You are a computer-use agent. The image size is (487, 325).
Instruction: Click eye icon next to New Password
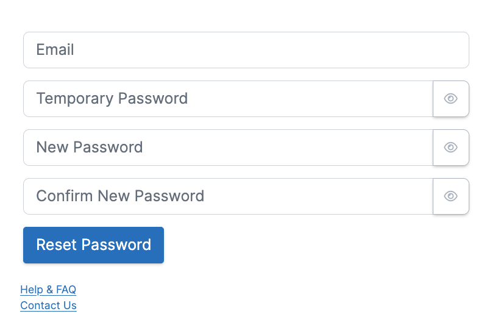(x=450, y=148)
